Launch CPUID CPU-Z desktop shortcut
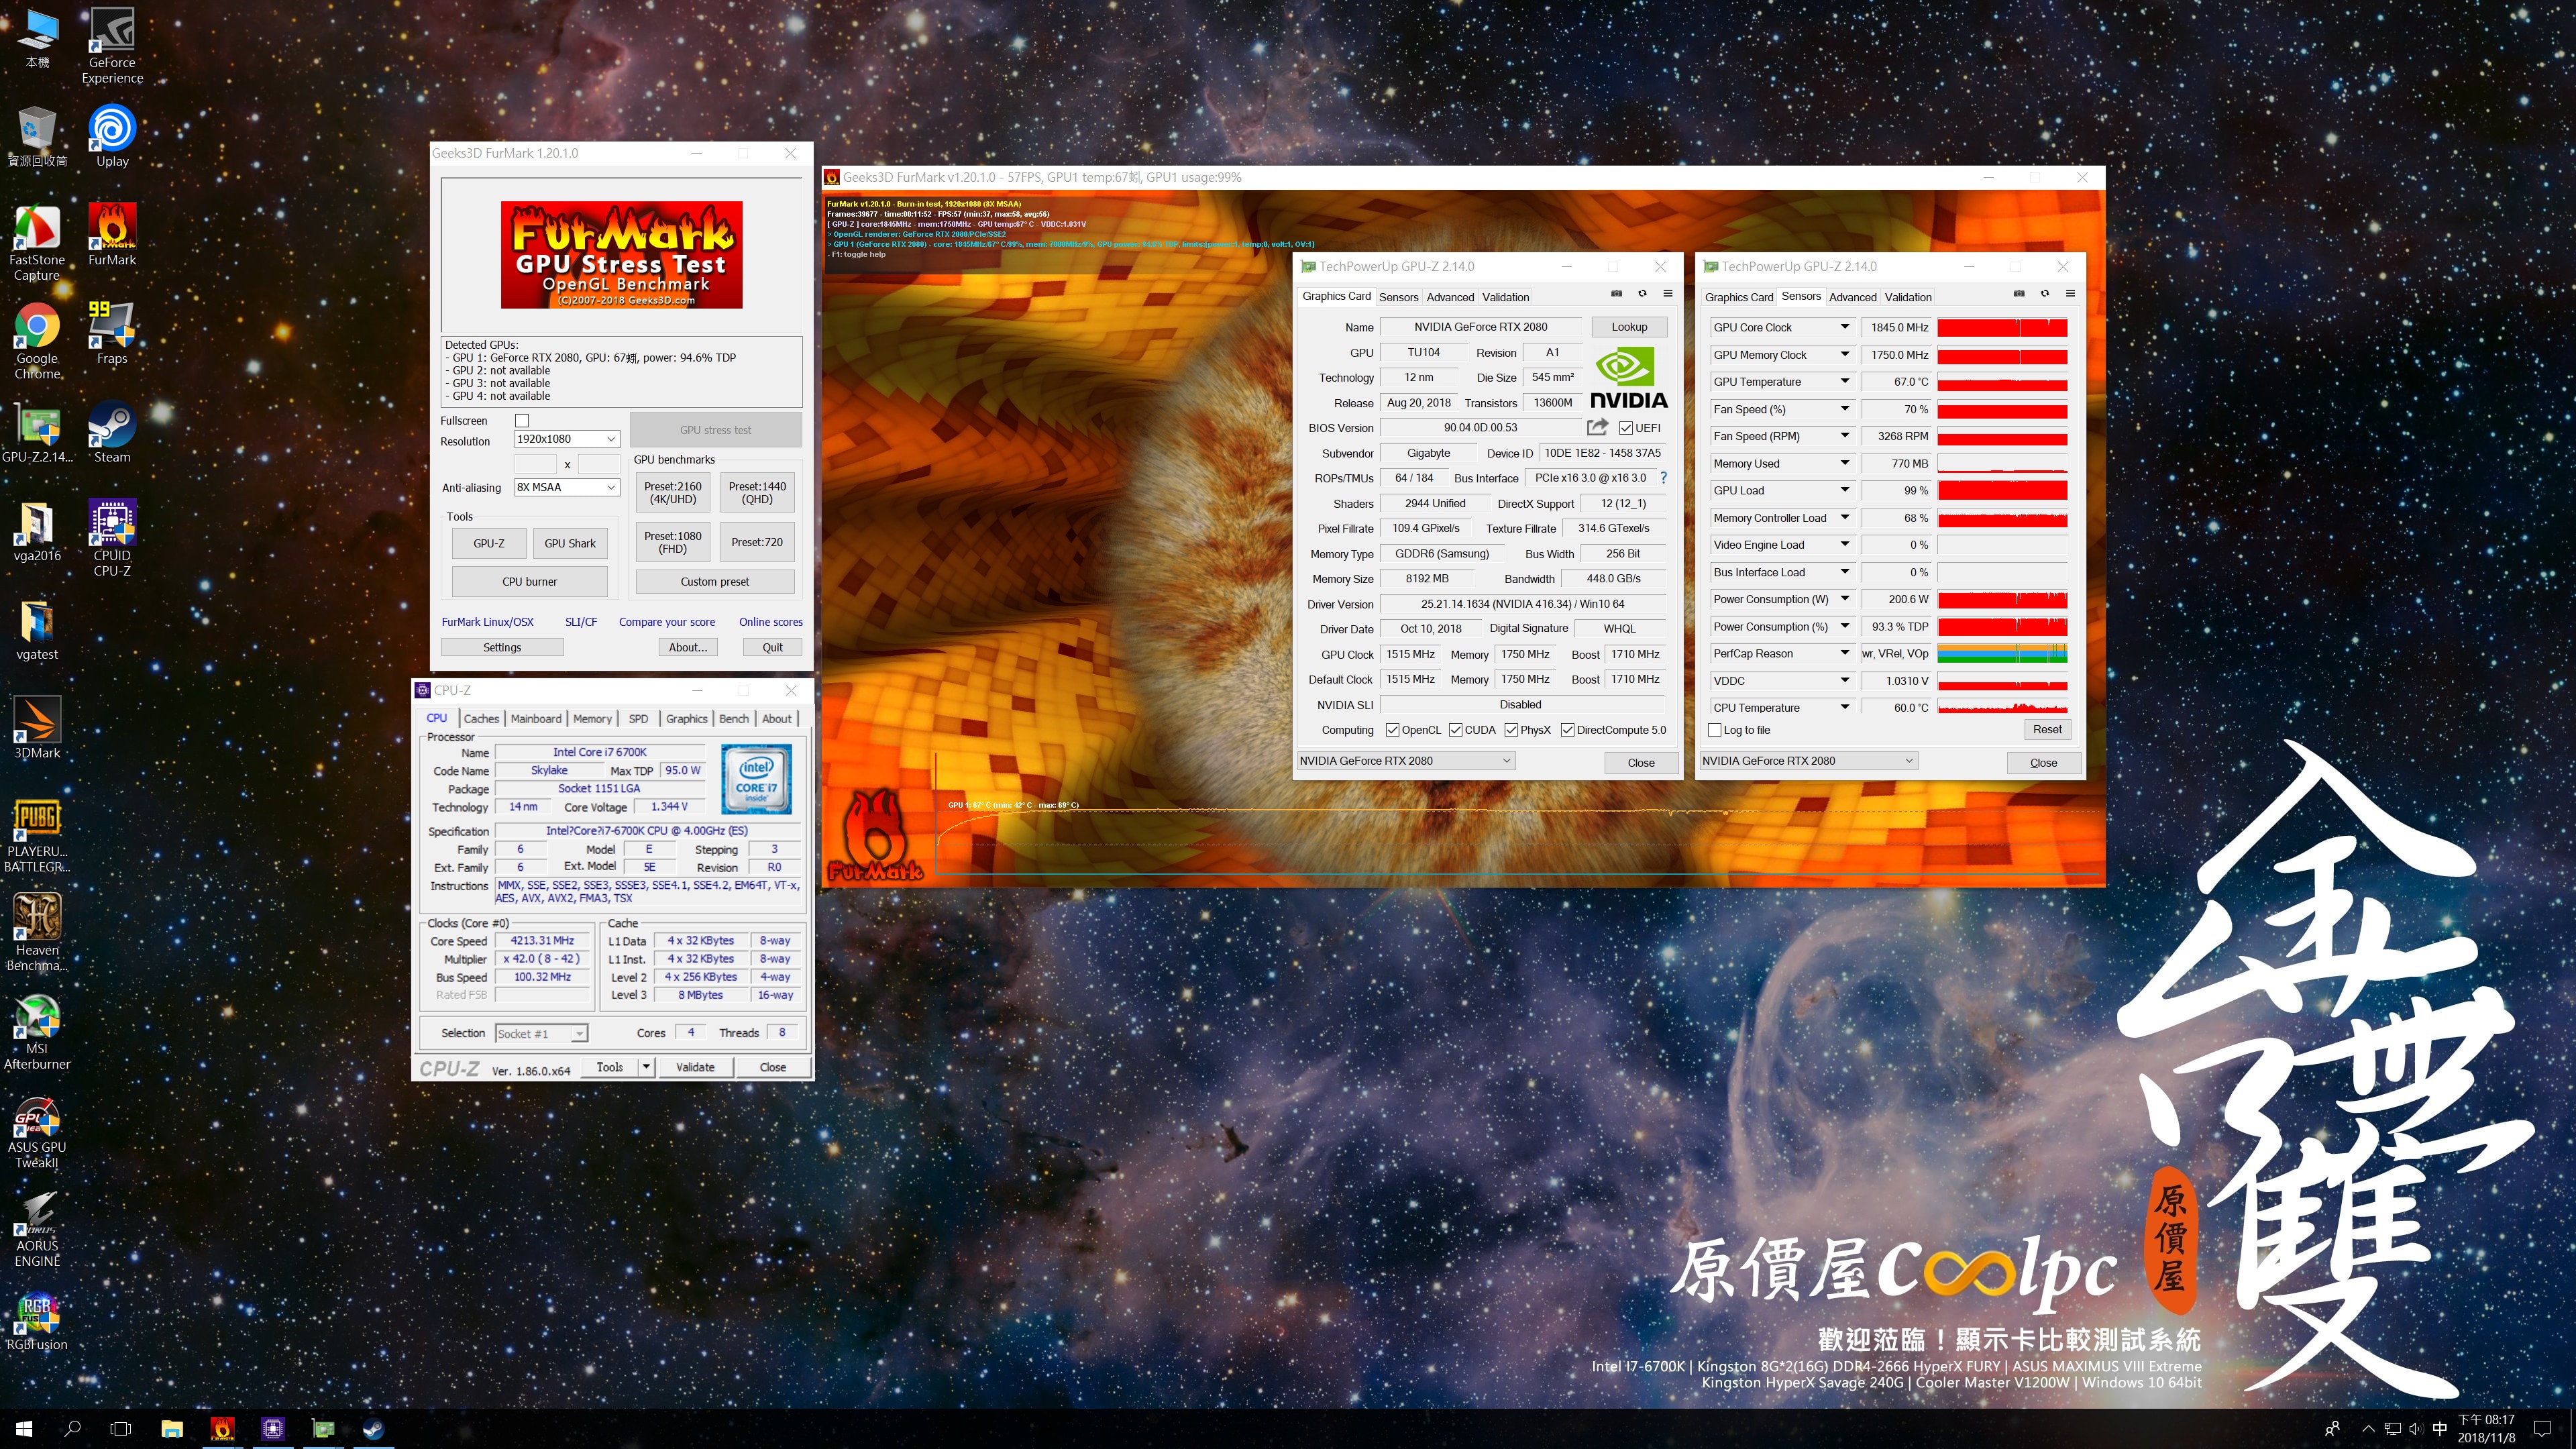Viewport: 2576px width, 1449px height. click(112, 538)
